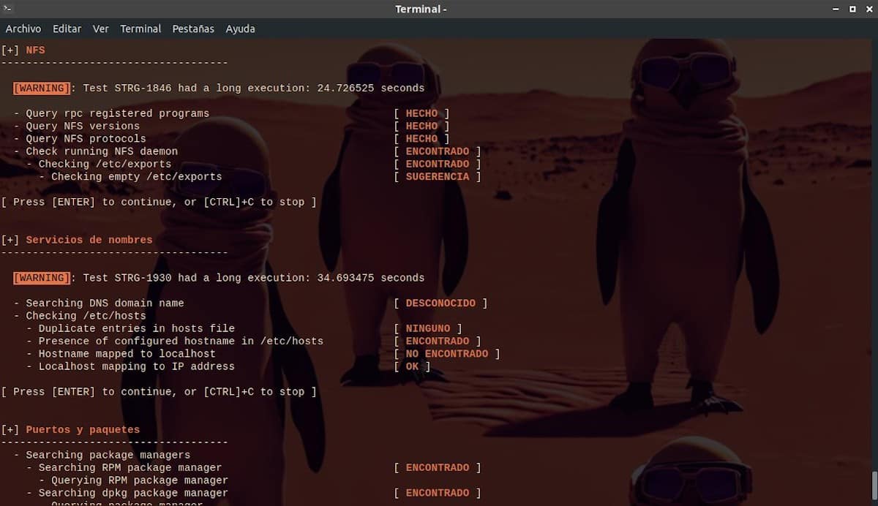Click the DESCONOCIDO status for DNS domain name
Viewport: 878px width, 506px height.
pyautogui.click(x=440, y=303)
